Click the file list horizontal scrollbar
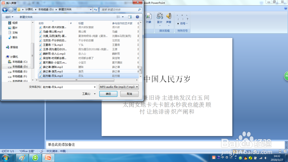The width and height of the screenshot is (288, 162). [x=77, y=80]
